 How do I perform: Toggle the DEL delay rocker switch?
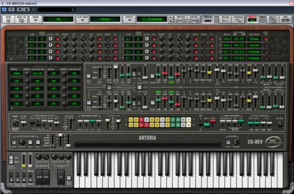[x=61, y=177]
